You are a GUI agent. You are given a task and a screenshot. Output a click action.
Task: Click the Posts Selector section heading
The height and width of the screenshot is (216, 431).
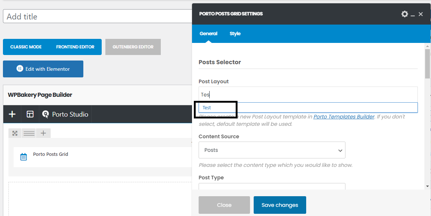coord(220,62)
